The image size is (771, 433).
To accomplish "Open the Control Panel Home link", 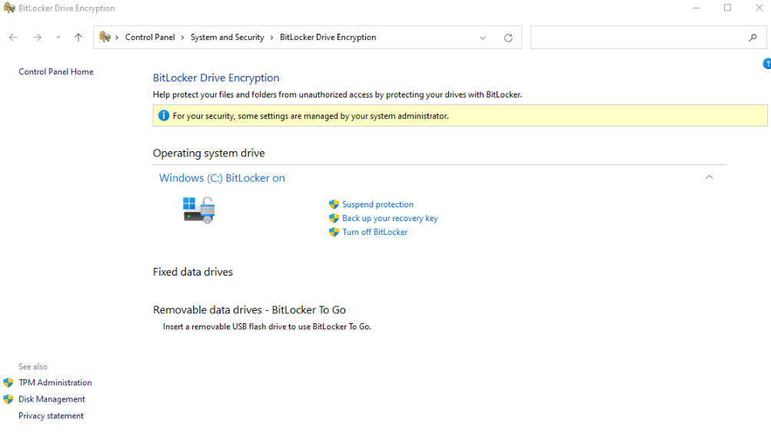I will click(x=56, y=72).
